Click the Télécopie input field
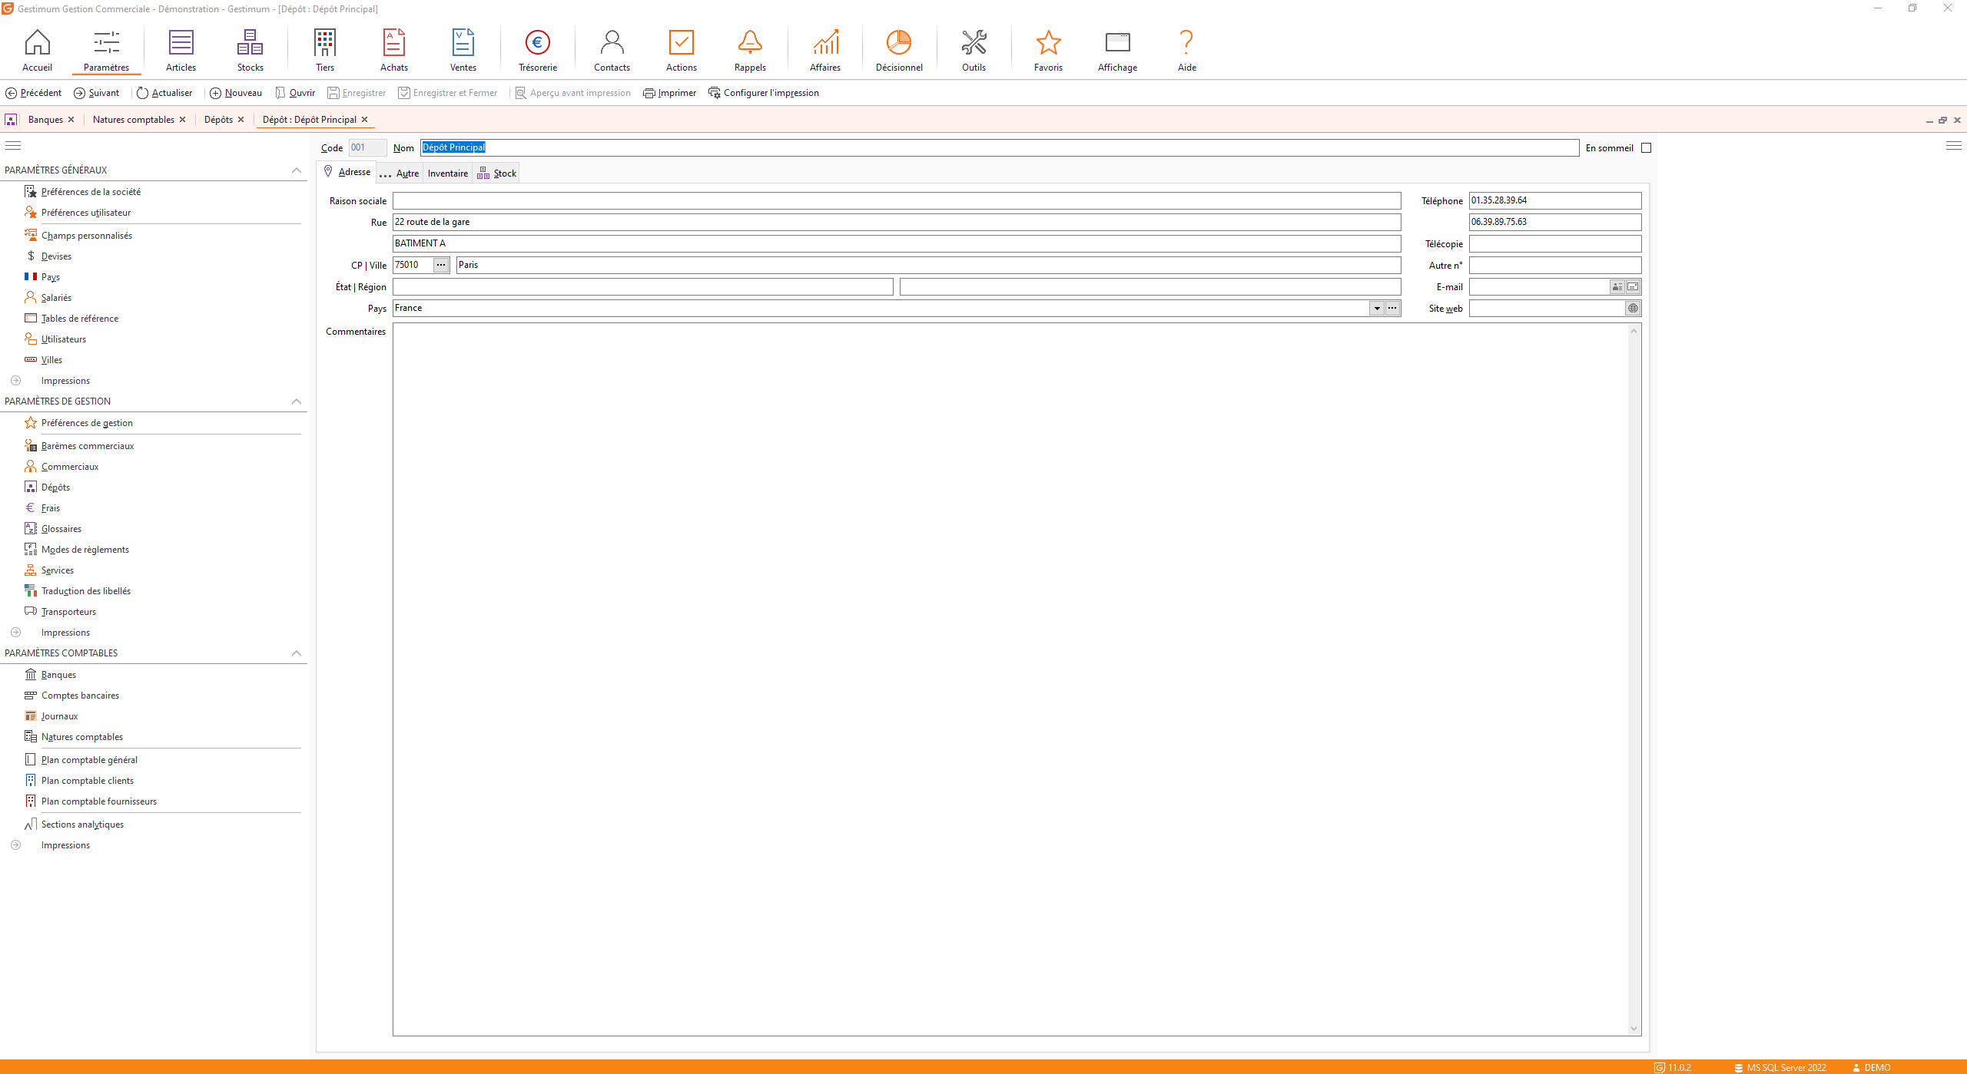Screen dimensions: 1967x1074 click(1555, 244)
